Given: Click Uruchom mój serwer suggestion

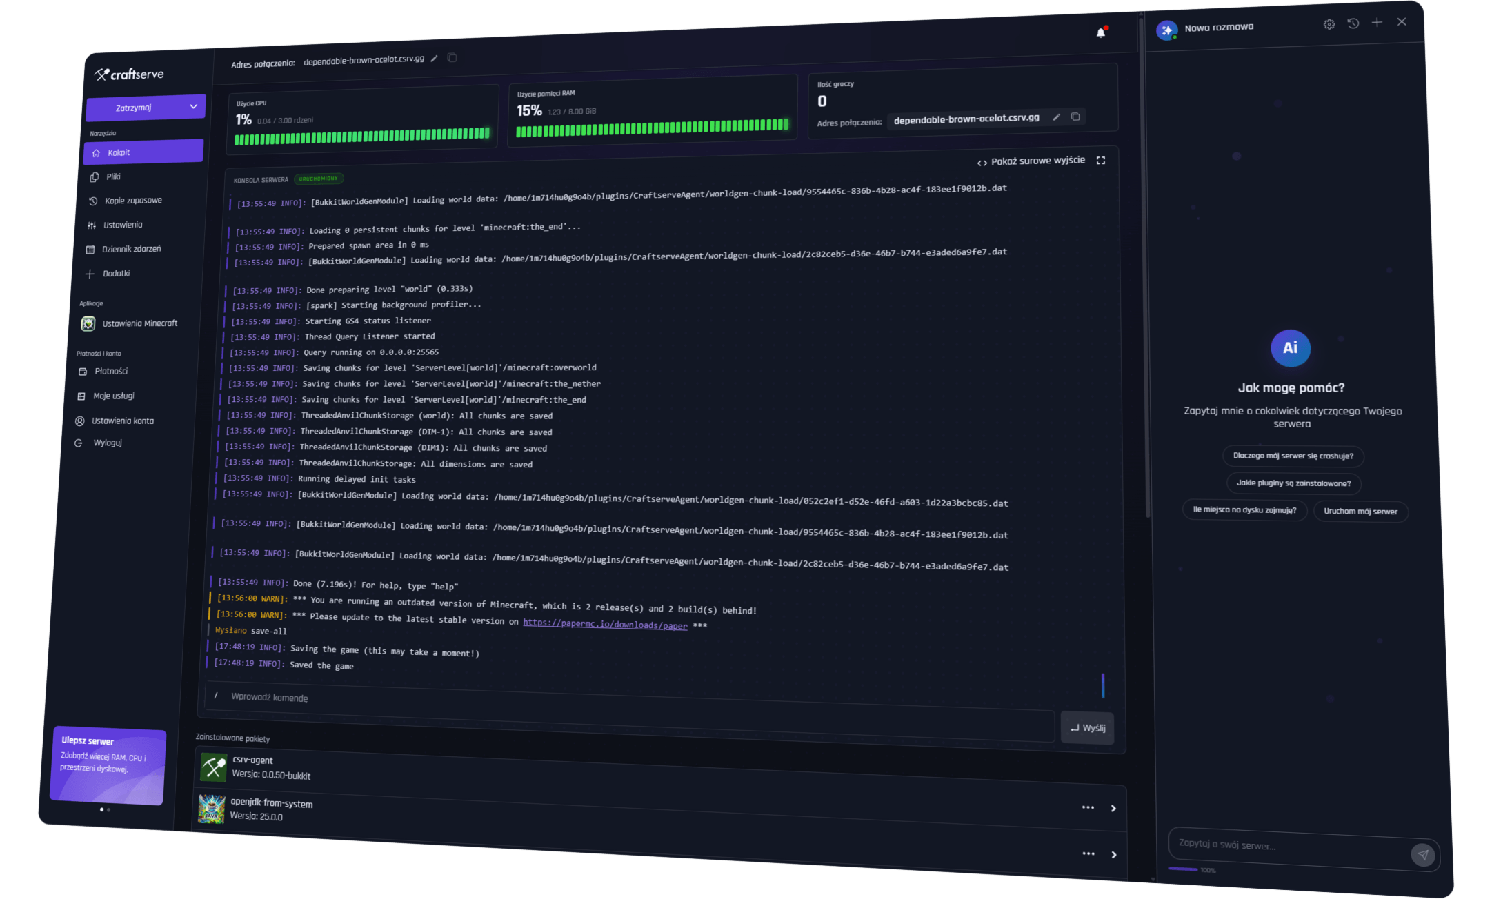Looking at the screenshot, I should 1360,512.
